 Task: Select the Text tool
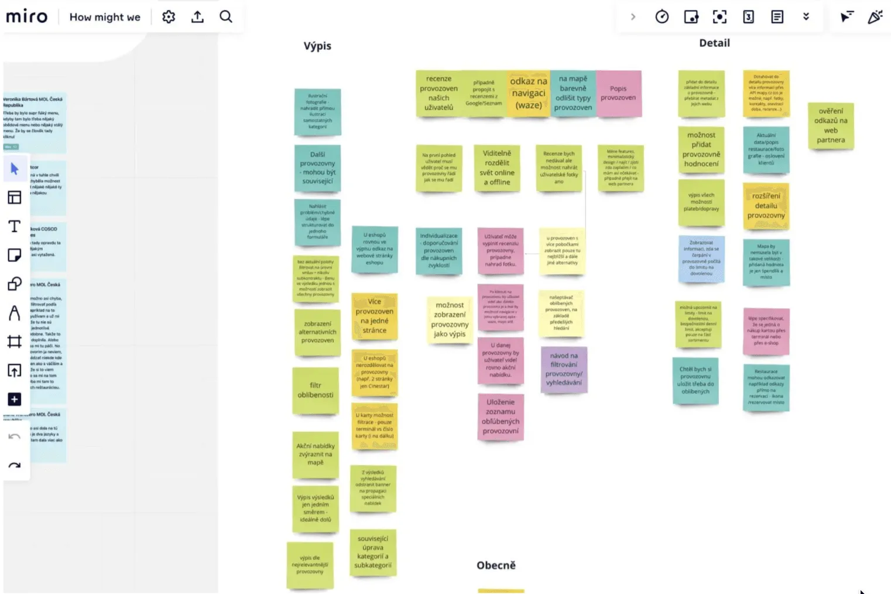15,226
